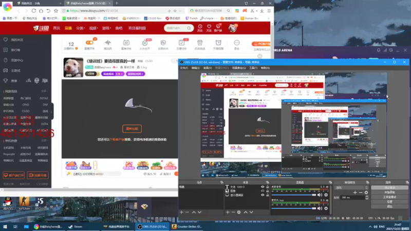The height and width of the screenshot is (231, 411).
Task: Move the OBS scene up
Action: pyautogui.click(x=194, y=212)
